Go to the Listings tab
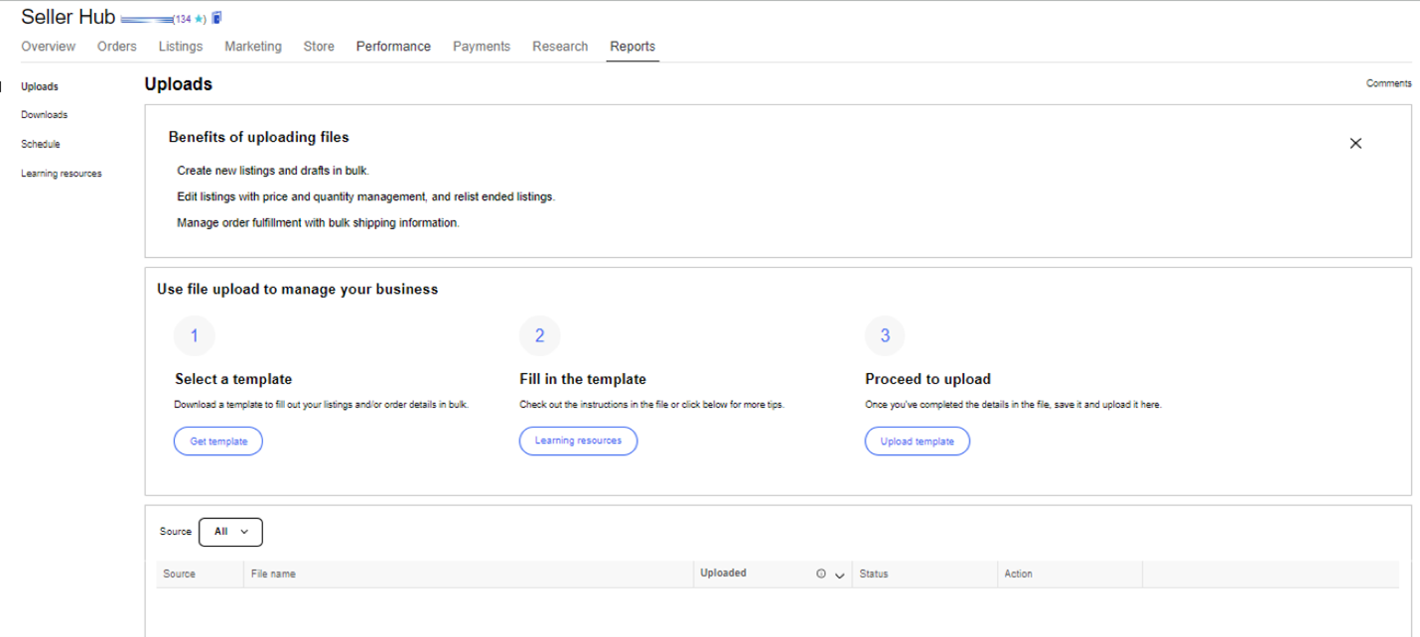Image resolution: width=1420 pixels, height=637 pixels. [x=181, y=47]
